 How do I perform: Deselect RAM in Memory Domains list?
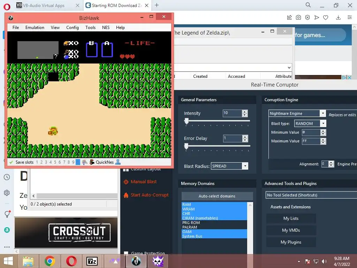click(x=214, y=204)
